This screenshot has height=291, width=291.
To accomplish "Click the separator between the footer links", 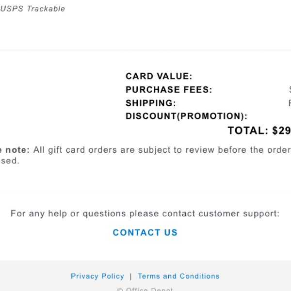I will click(x=131, y=276).
